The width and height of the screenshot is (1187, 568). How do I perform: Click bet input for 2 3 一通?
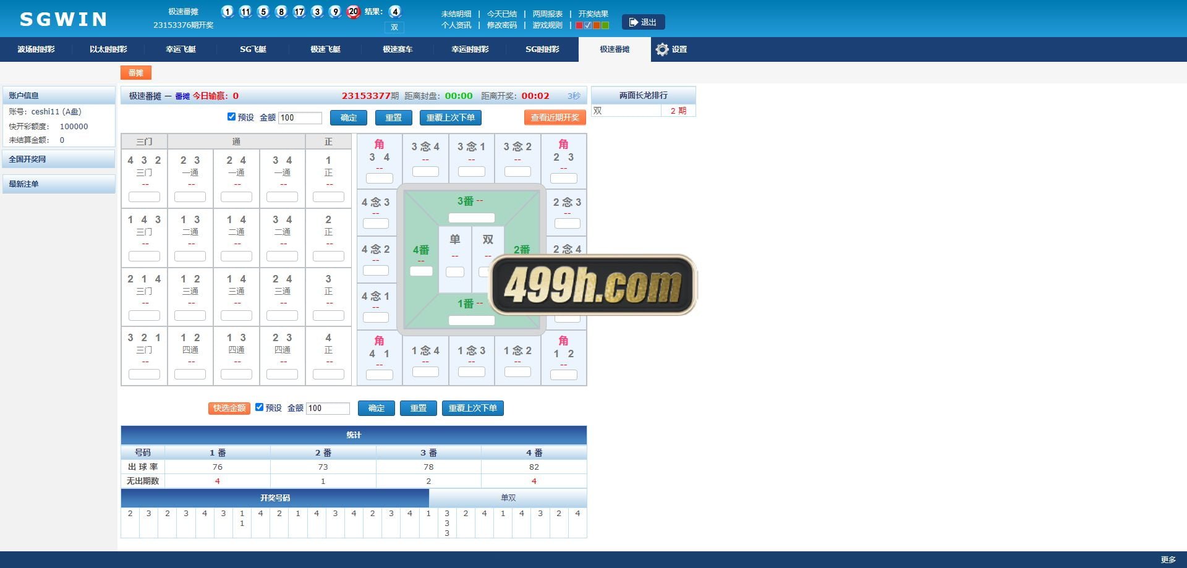[190, 197]
